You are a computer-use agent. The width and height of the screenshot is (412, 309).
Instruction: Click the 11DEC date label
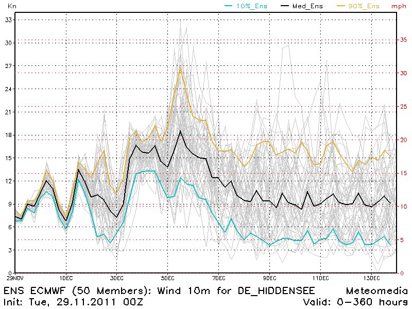point(320,278)
